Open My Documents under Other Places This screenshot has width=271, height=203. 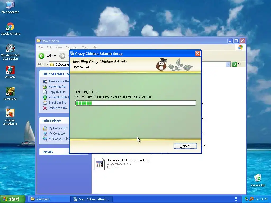(58, 128)
